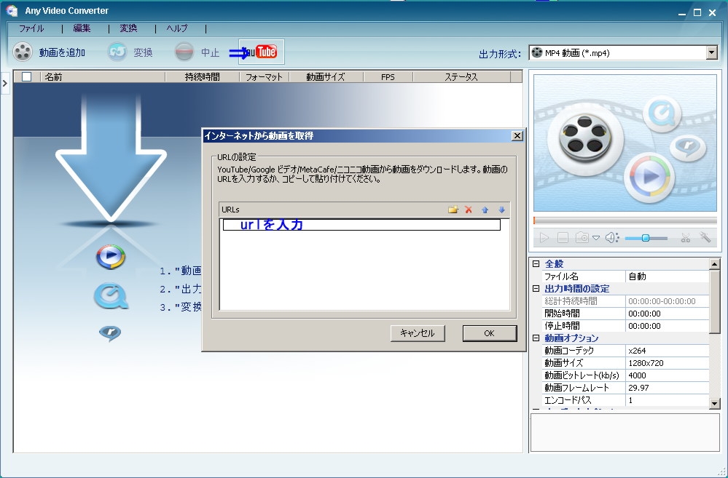Open the 編集 menu
This screenshot has width=728, height=478.
pos(82,28)
